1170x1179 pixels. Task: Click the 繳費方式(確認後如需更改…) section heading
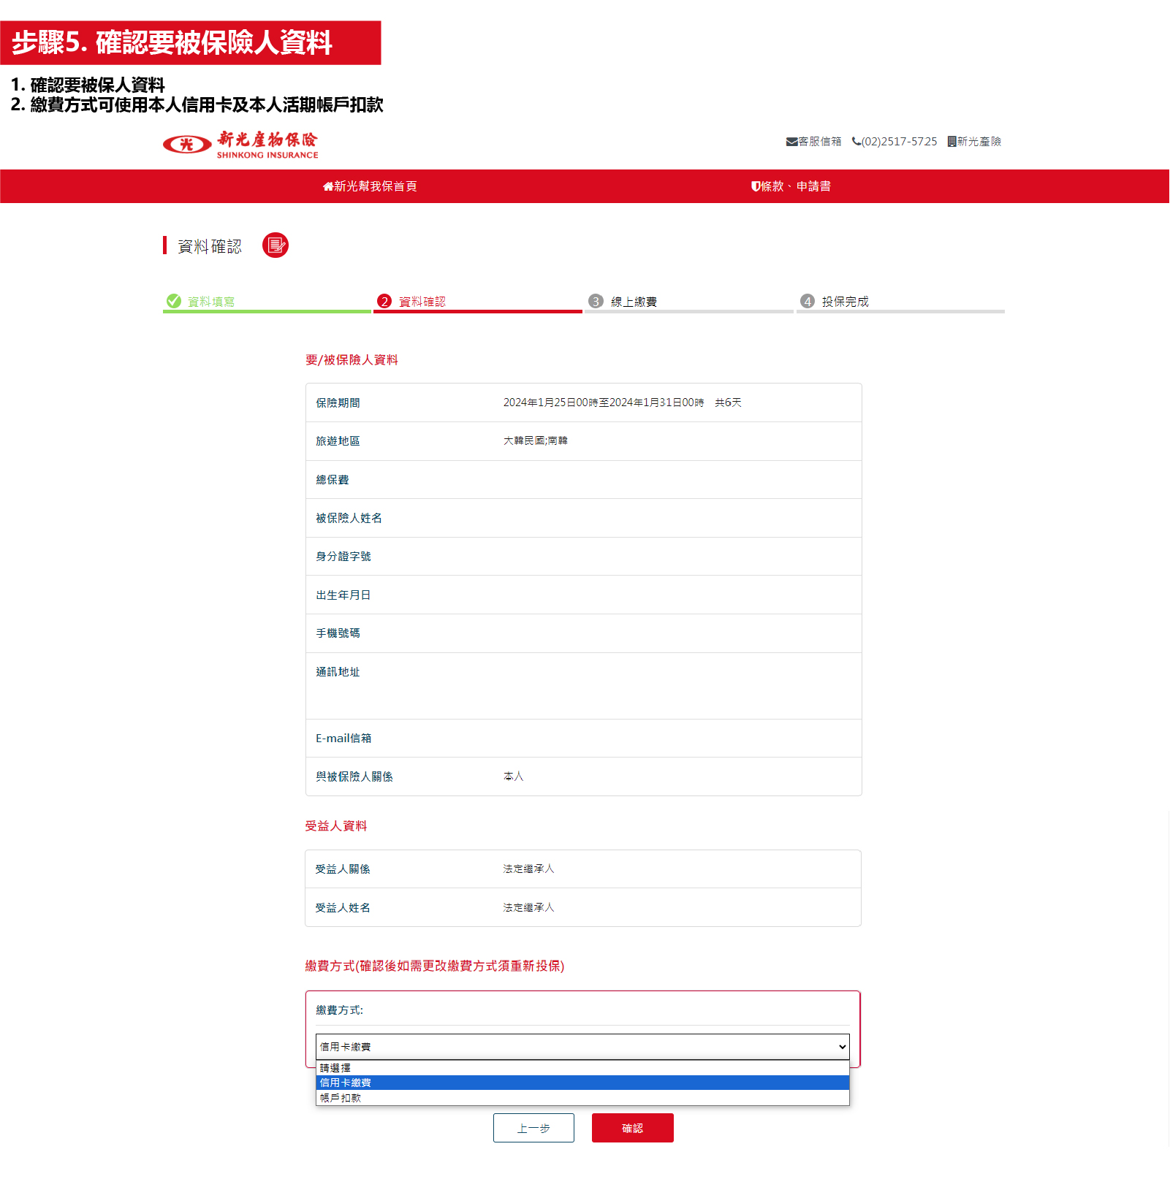coord(435,966)
